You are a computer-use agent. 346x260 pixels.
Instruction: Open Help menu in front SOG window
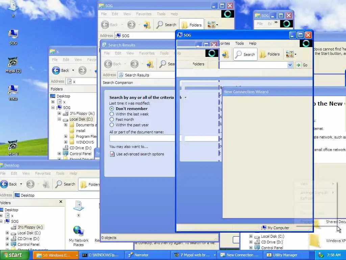tap(252, 43)
